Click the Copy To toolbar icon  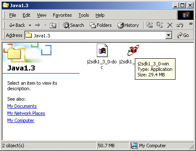point(160,25)
